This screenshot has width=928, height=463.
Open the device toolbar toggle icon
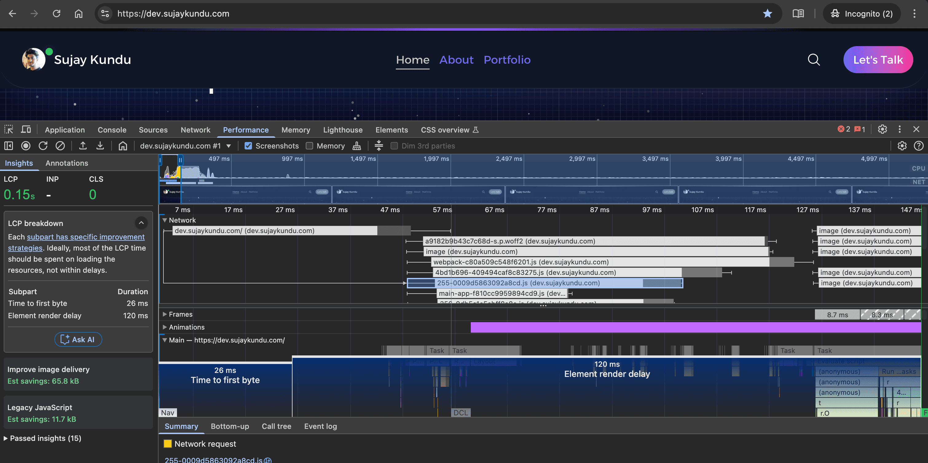[x=26, y=129]
